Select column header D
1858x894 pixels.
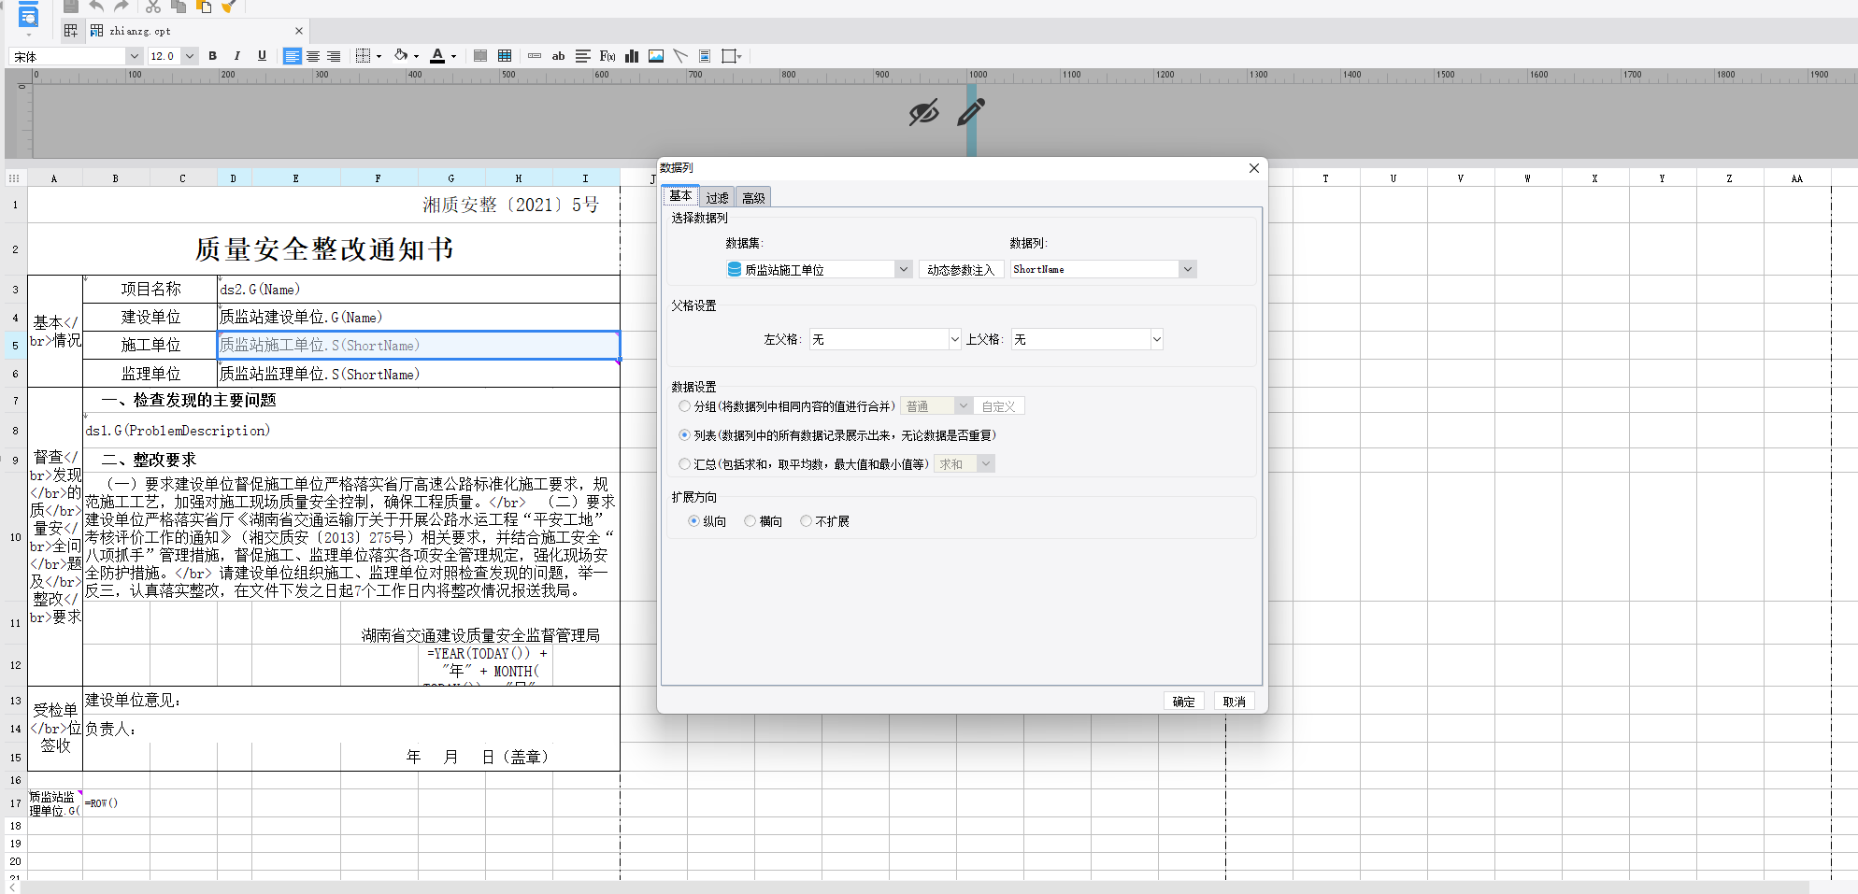234,178
